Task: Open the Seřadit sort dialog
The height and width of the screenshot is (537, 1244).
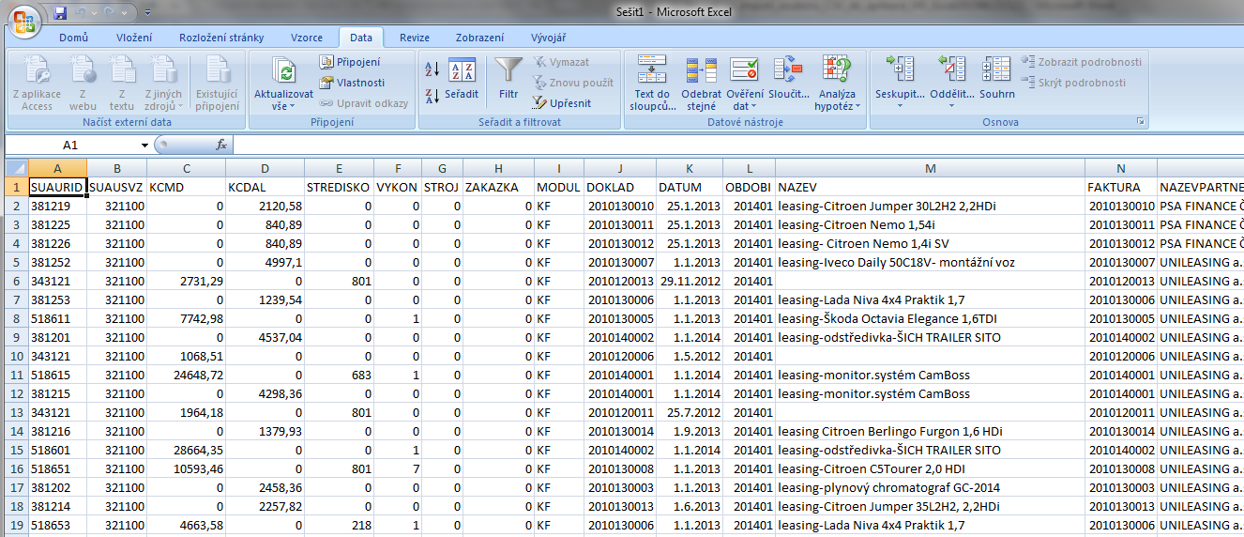Action: tap(462, 81)
